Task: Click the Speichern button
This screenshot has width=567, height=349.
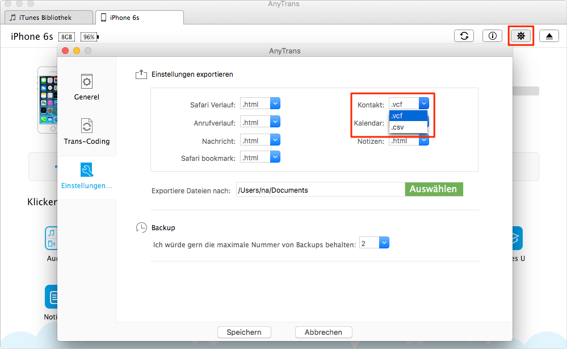Action: click(x=244, y=332)
